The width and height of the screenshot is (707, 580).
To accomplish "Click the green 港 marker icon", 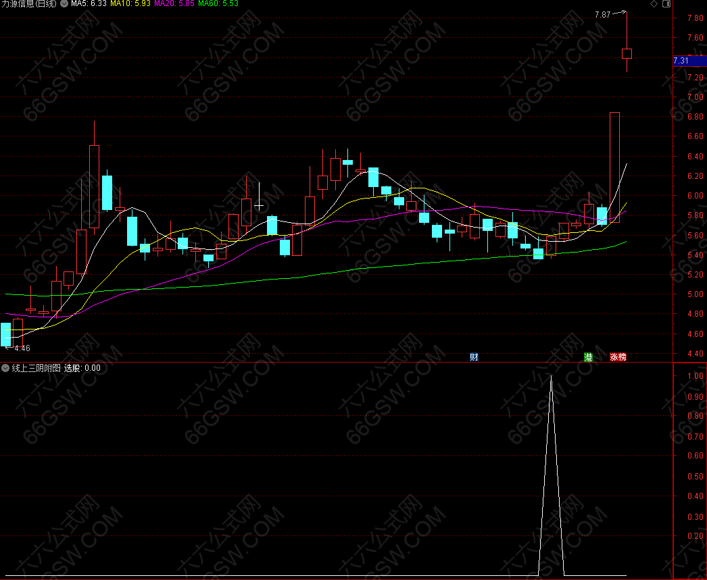I will click(589, 357).
